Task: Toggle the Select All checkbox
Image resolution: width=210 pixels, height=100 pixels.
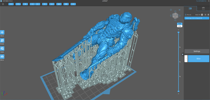Action: point(202,15)
